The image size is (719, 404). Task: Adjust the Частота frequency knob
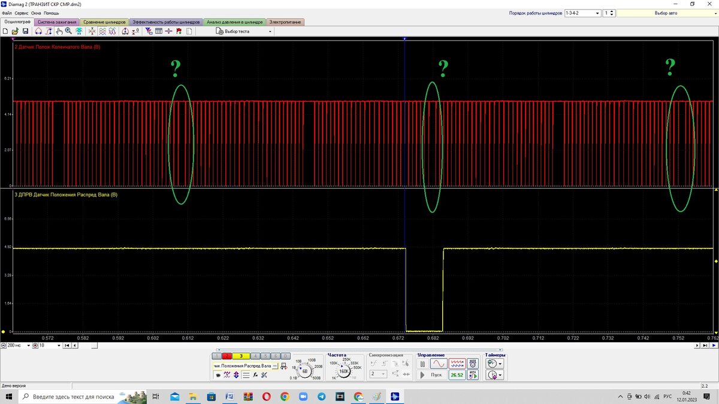(x=344, y=371)
